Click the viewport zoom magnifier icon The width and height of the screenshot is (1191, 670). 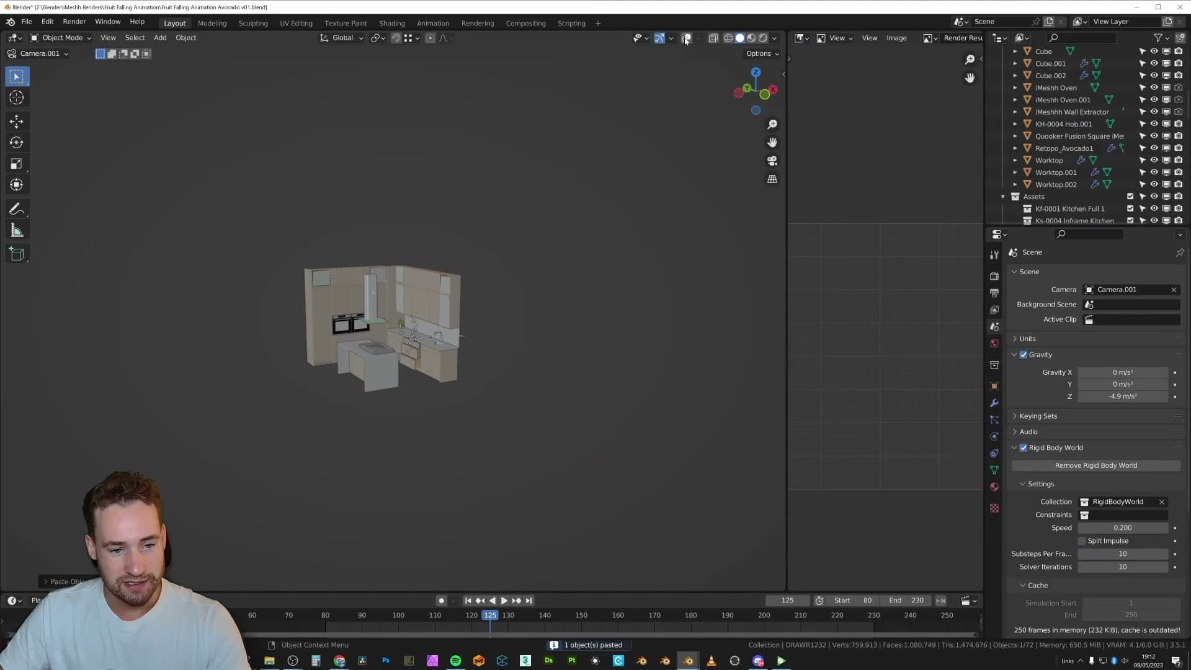(772, 125)
